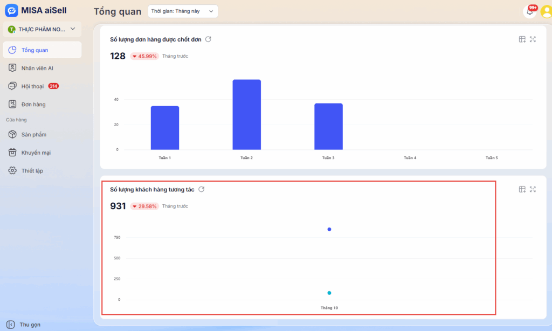Click the Tuần 2 bar in chart
The height and width of the screenshot is (331, 552).
[246, 115]
